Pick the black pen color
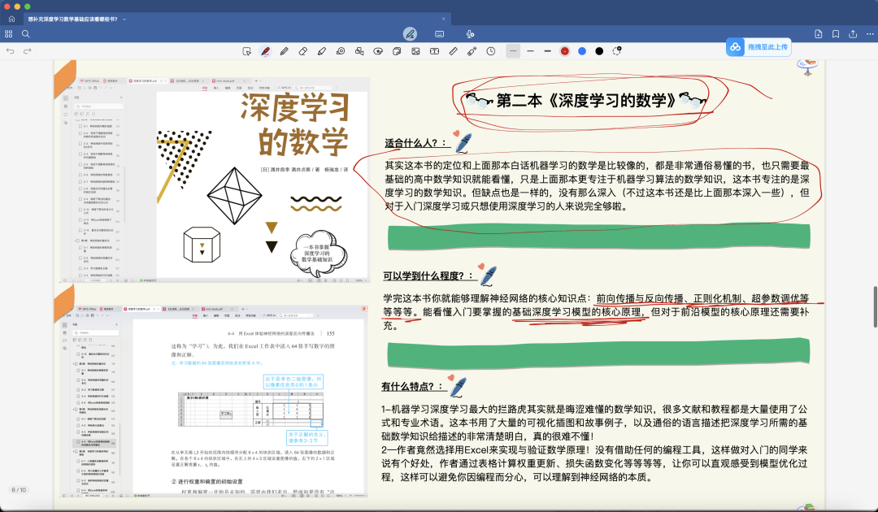 click(x=599, y=51)
